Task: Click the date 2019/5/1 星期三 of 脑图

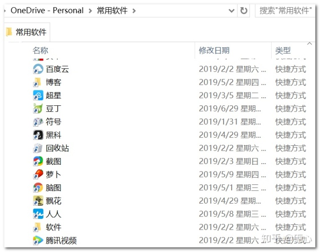Action: [232, 188]
